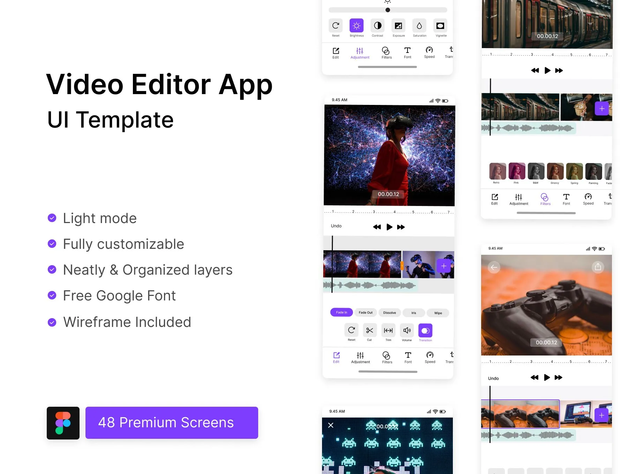Adjust the brightness slider handle
Viewport: 628px width, 474px height.
tap(388, 10)
